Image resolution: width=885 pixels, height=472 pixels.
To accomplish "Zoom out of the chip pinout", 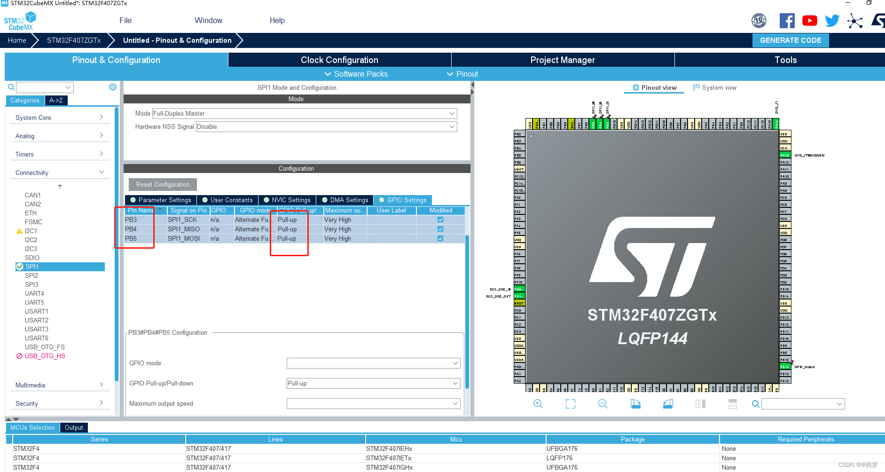I will (x=603, y=404).
